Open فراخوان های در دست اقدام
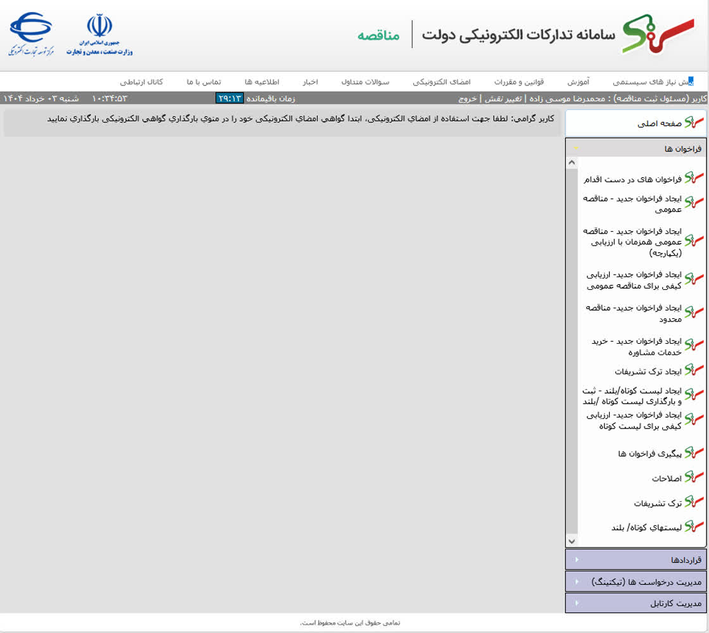The image size is (709, 633). click(632, 180)
